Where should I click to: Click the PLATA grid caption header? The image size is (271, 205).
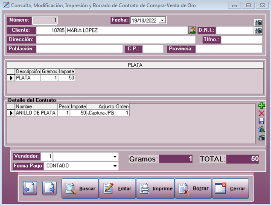click(x=135, y=65)
